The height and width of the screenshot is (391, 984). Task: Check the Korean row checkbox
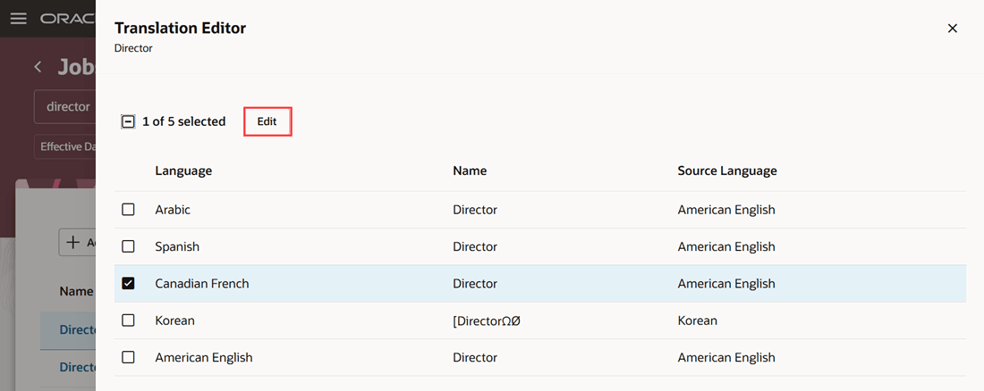pos(128,320)
